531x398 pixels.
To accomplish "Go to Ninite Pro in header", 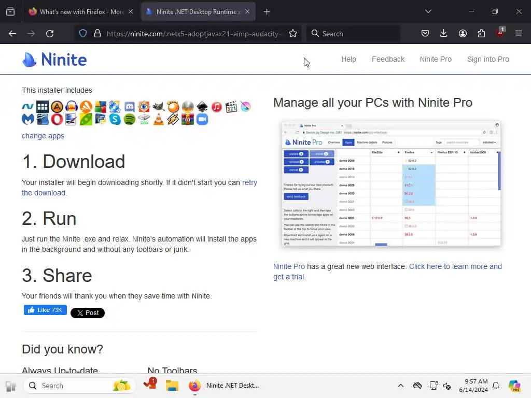I will (436, 59).
